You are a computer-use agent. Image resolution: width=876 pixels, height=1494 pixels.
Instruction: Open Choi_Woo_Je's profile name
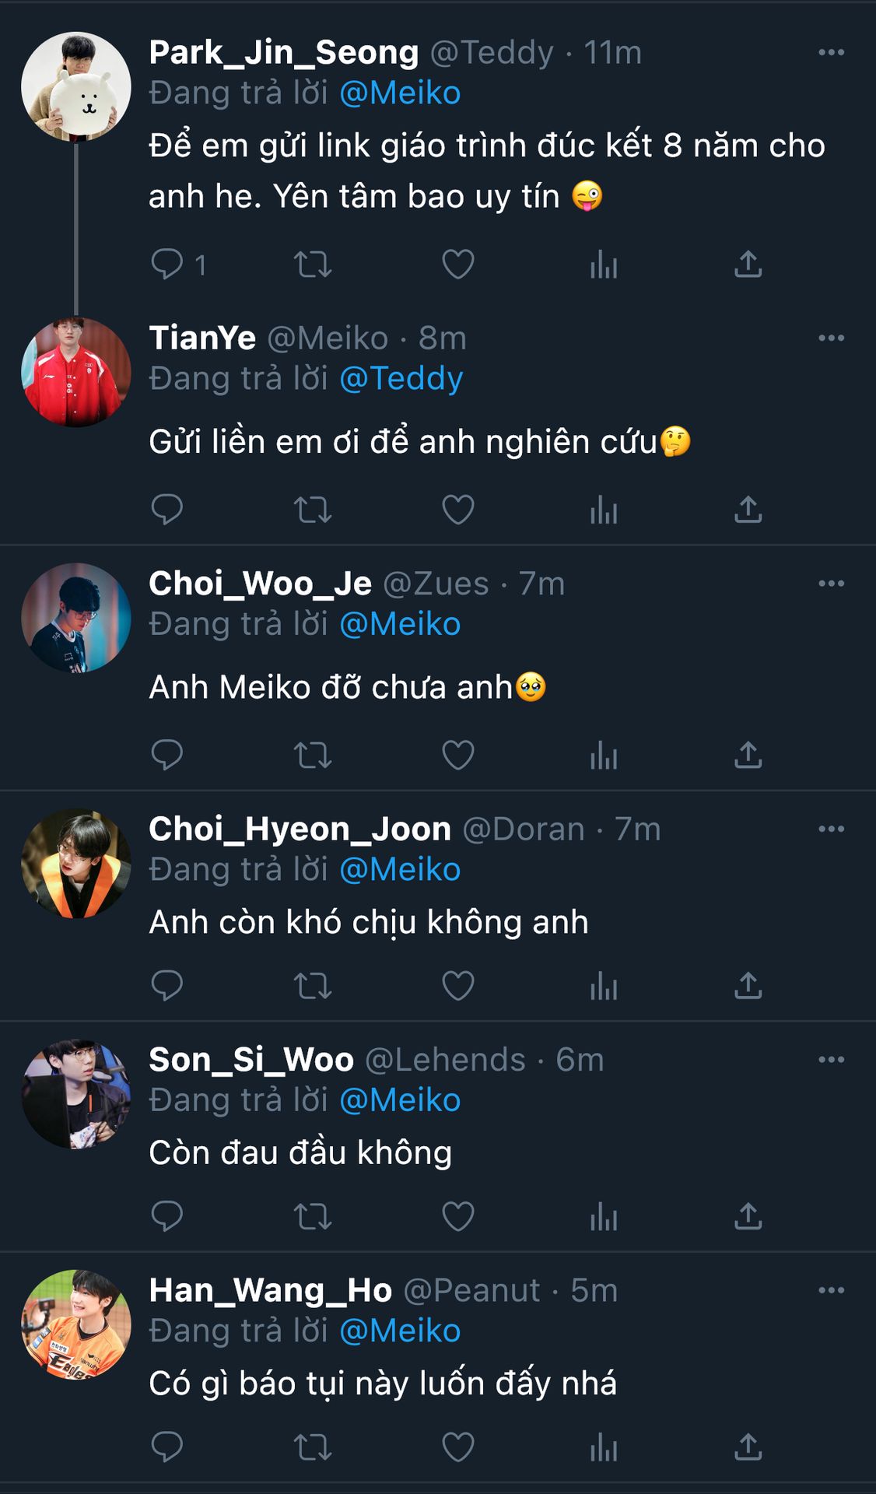pyautogui.click(x=260, y=584)
